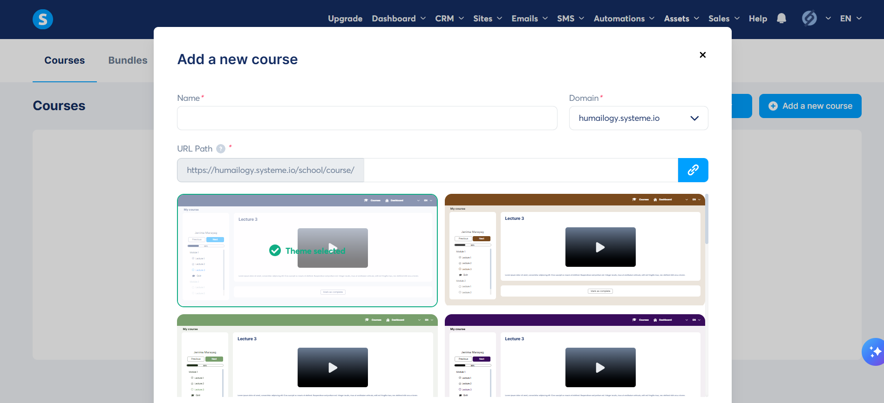
Task: Click the https://humailogy.systeme.io/school/course/ prefix text
Action: tap(271, 170)
